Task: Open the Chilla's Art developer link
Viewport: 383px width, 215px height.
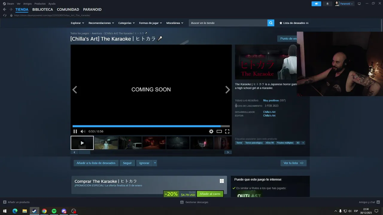Action: [269, 112]
